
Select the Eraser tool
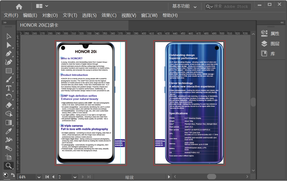coord(8,105)
